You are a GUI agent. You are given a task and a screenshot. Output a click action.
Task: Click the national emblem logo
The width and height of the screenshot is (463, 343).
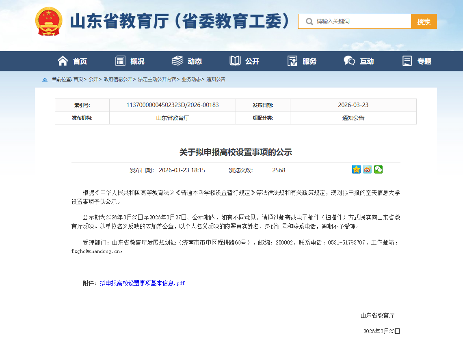[48, 21]
